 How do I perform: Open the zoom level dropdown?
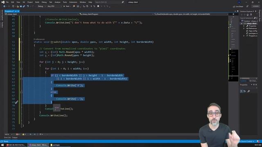(9, 134)
